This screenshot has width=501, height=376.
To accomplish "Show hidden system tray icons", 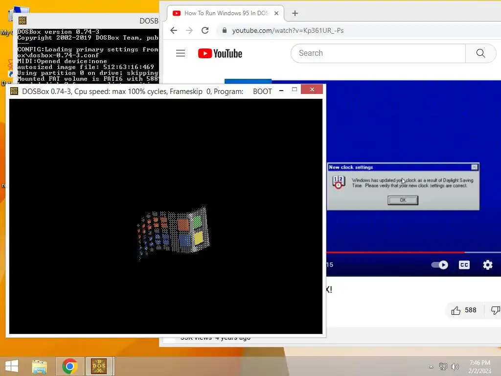I will [431, 367].
